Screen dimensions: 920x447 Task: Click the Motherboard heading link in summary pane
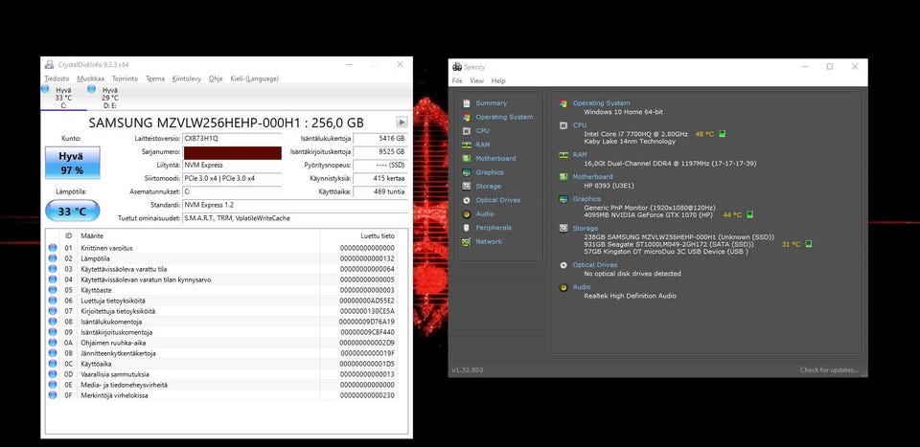(592, 176)
